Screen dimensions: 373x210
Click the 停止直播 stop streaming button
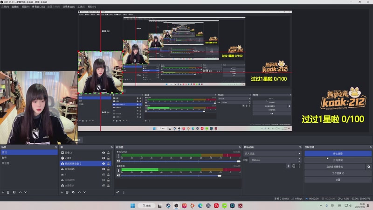(338, 154)
